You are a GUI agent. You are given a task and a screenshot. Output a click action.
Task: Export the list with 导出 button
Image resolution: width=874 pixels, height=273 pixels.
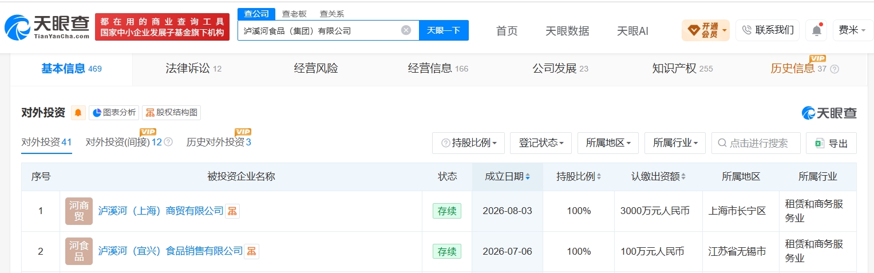pos(831,143)
